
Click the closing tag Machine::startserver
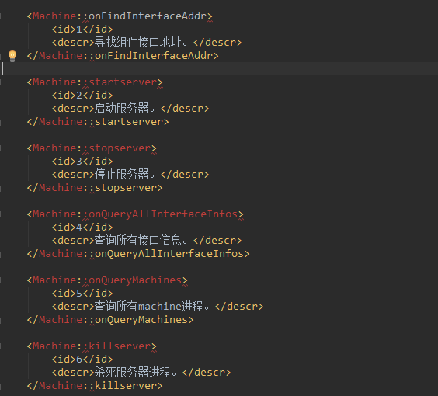(x=98, y=122)
